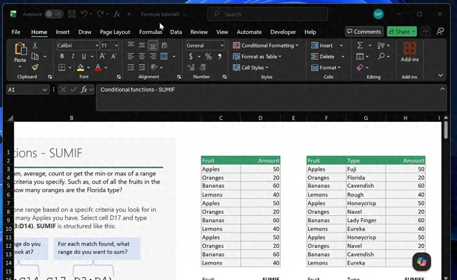This screenshot has height=280, width=457.
Task: Click the Top Align icon
Action: [131, 45]
